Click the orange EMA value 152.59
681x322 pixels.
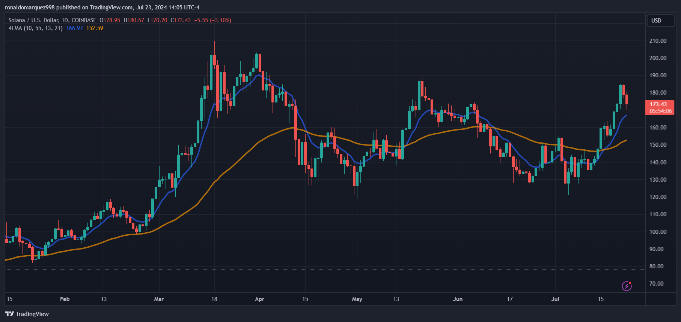pos(95,28)
